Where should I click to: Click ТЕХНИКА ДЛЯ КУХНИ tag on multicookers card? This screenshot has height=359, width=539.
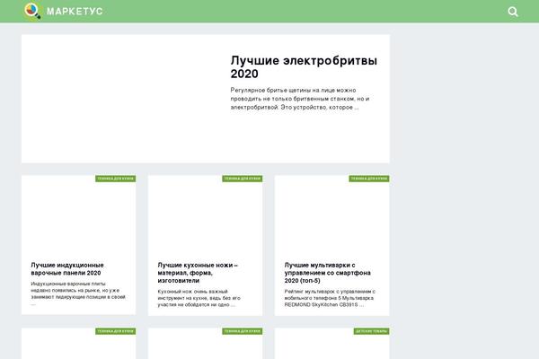[x=369, y=179]
